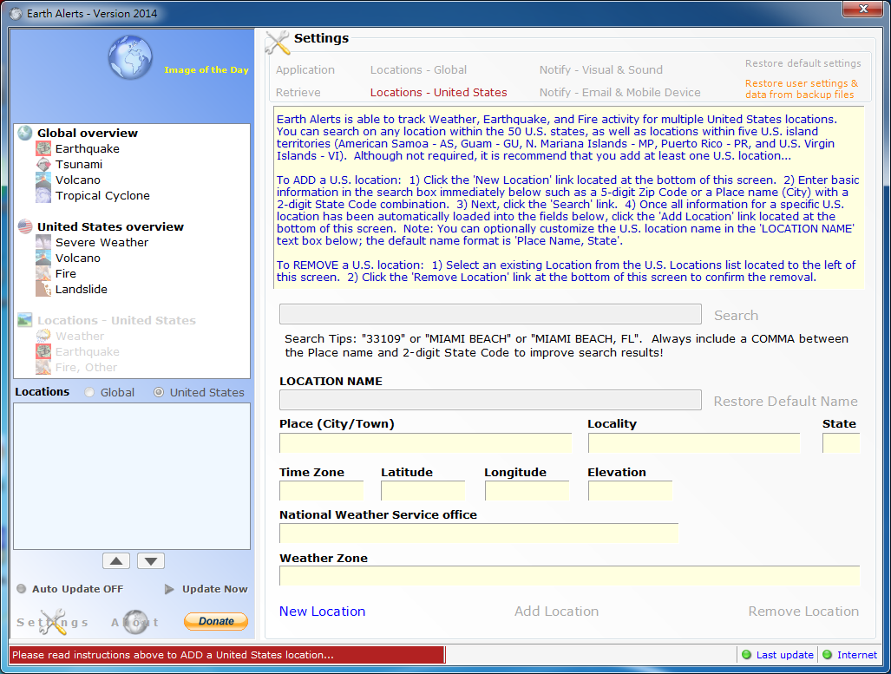
Task: Click the Volcano icon under Global overview
Action: click(43, 180)
